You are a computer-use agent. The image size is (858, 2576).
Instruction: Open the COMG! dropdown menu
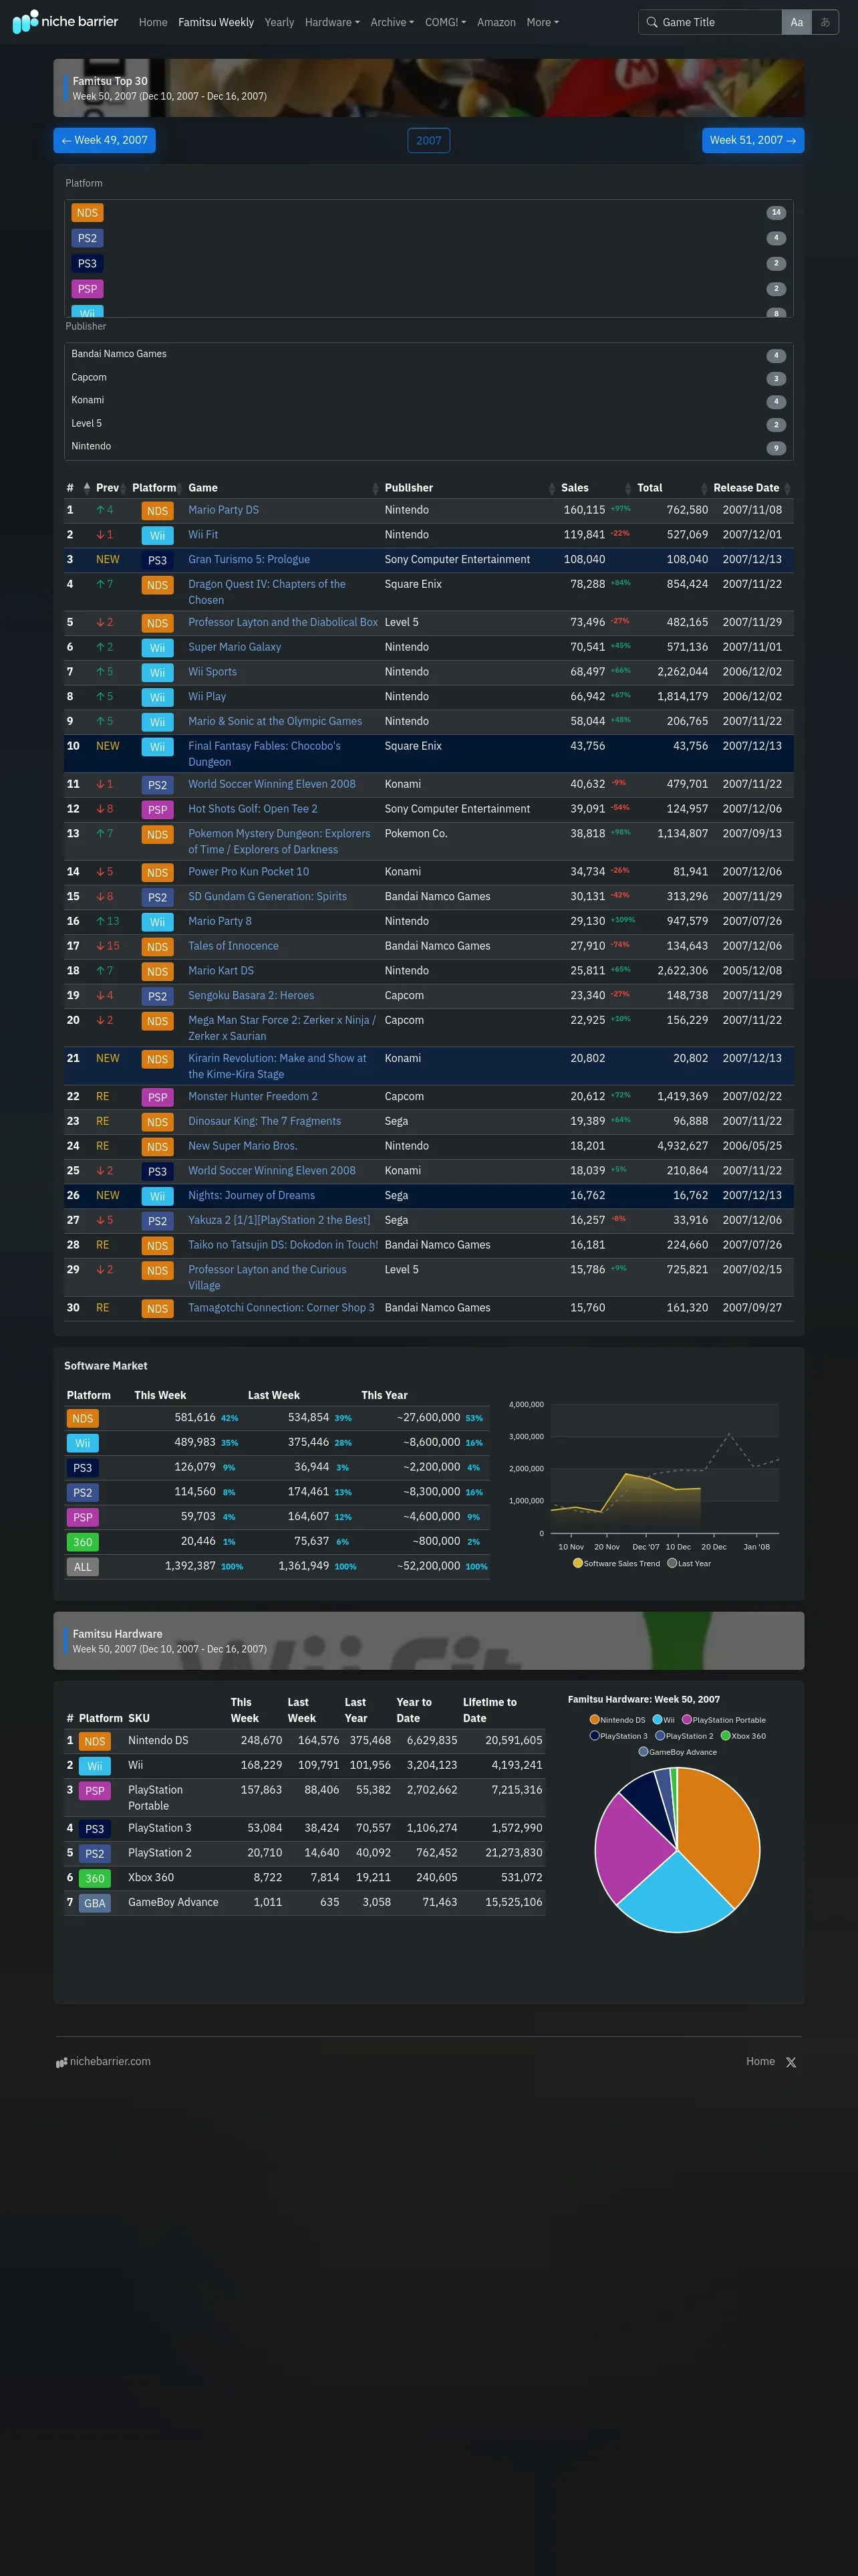point(446,22)
